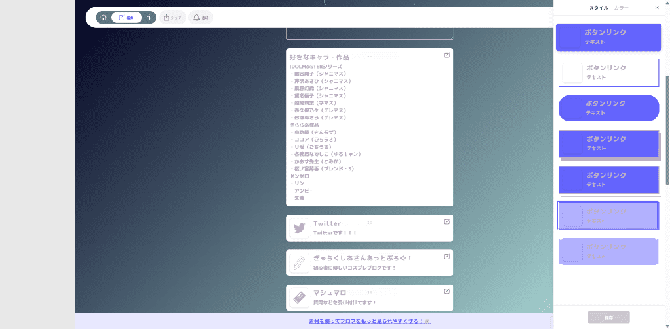670x329 pixels.
Task: Switch to the カラー tab
Action: pos(621,8)
